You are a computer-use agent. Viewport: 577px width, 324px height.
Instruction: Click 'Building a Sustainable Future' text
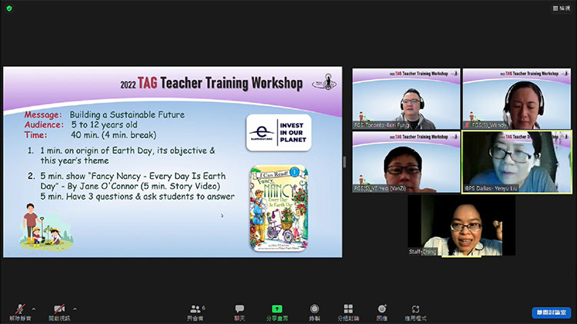point(127,114)
